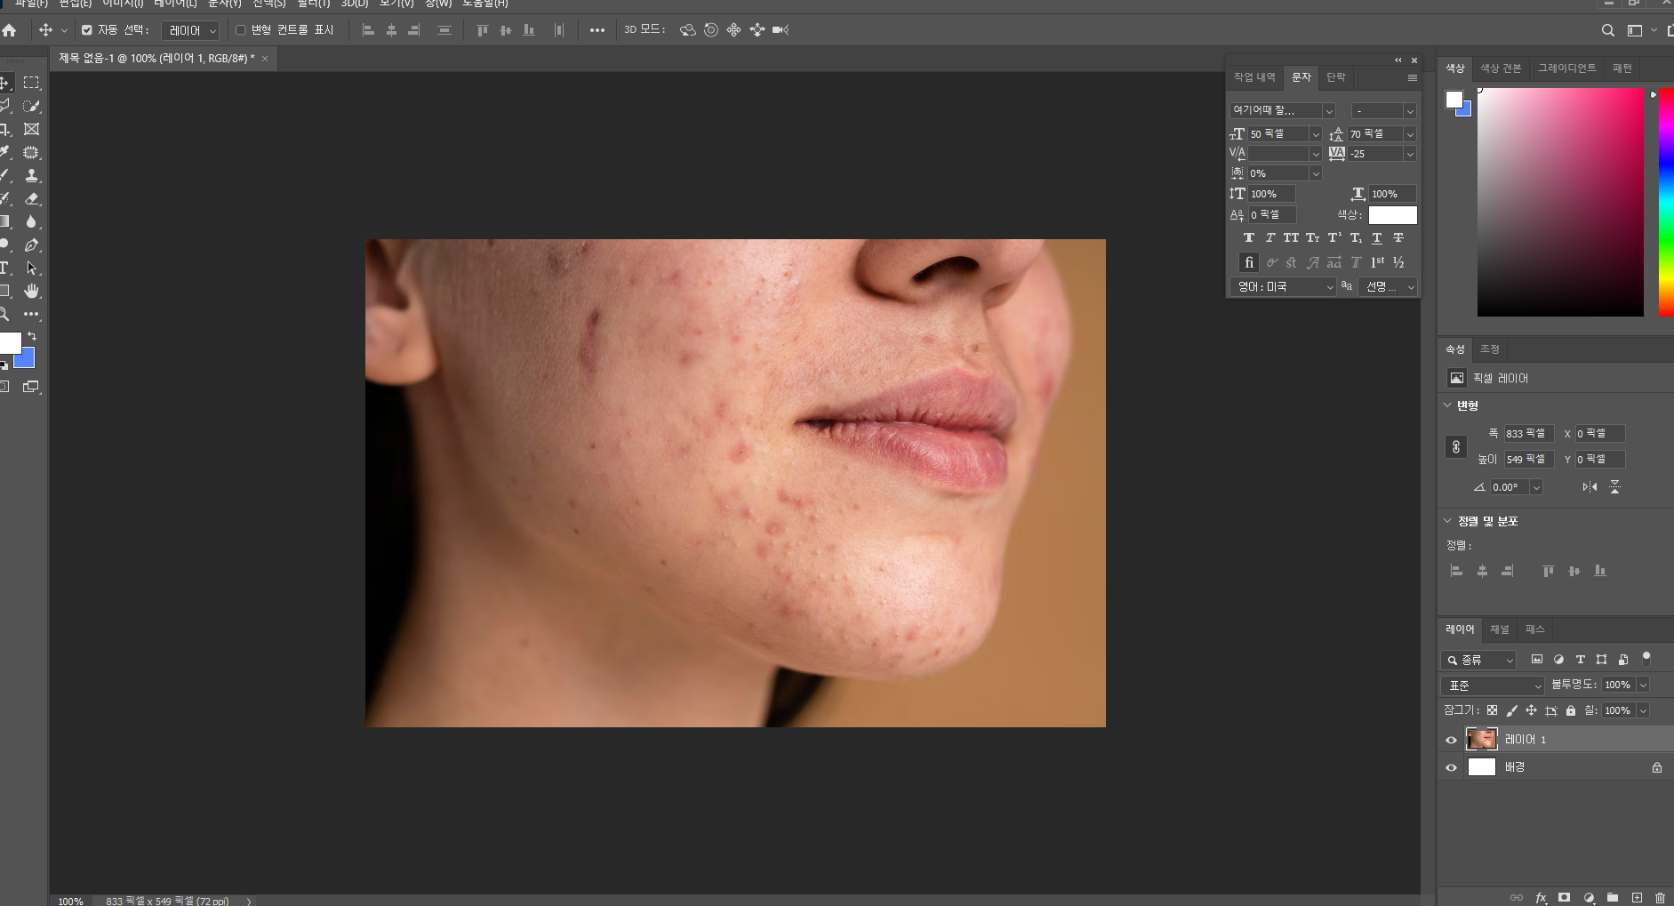Align left edges in options bar

[x=368, y=30]
